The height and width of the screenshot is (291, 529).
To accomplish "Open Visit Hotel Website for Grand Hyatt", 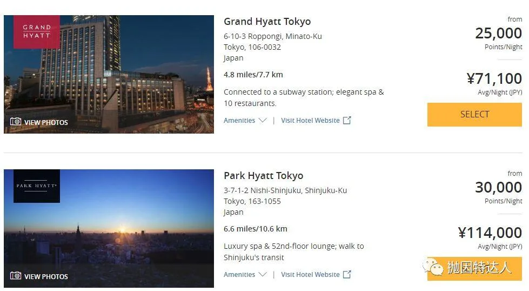I will point(310,121).
